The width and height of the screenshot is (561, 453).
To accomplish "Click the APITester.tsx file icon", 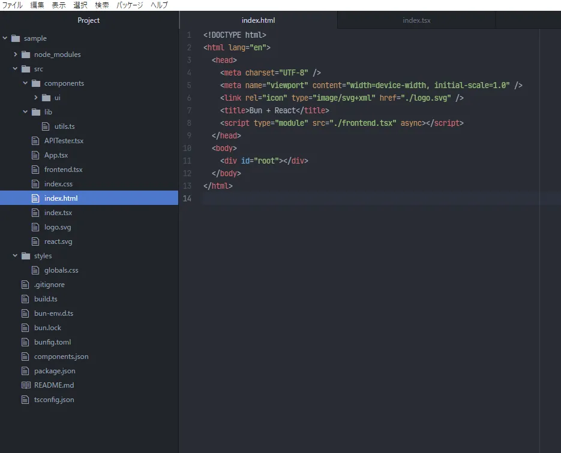I will pos(35,141).
